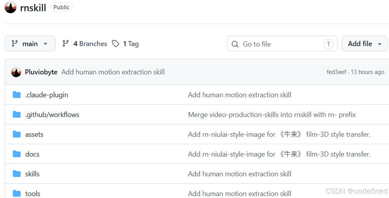This screenshot has height=198, width=389.
Task: Click the 13 hours ago timestamp
Action: pos(367,72)
